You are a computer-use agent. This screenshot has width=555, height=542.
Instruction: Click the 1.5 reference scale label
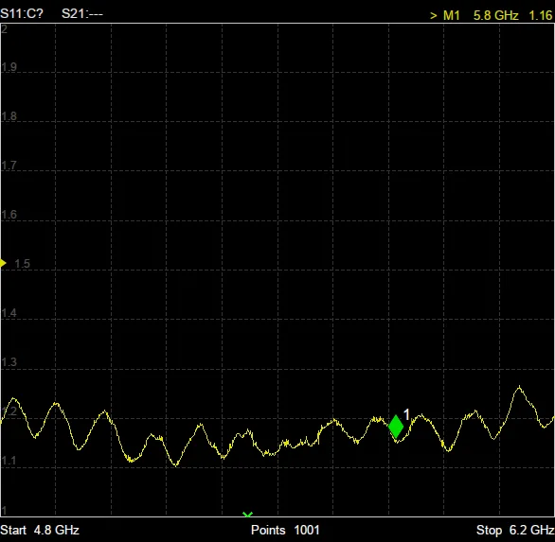23,264
